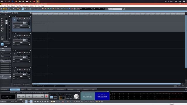The image size is (187, 105).
Task: Toggle the highlighted snap grid toolbar icon
Action: coord(23,9)
